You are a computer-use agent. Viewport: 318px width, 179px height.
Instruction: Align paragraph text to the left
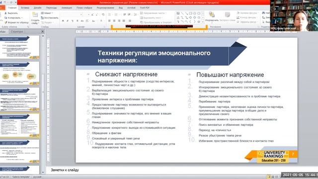(x=109, y=21)
